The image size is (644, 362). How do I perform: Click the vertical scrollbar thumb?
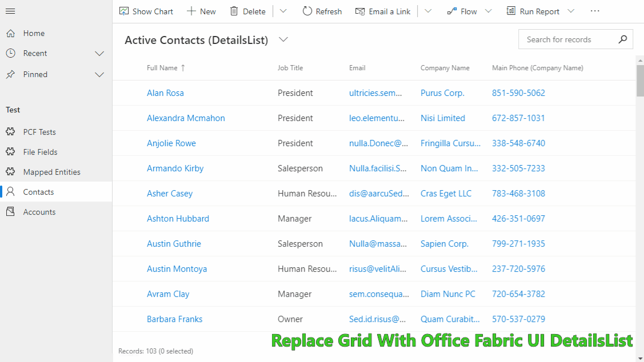pyautogui.click(x=640, y=81)
